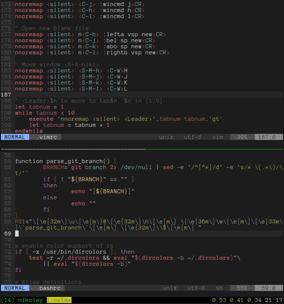This screenshot has height=304, width=284.
Task: Click the NORMAL mode indicator in .bashrc statusline
Action: tap(15, 288)
